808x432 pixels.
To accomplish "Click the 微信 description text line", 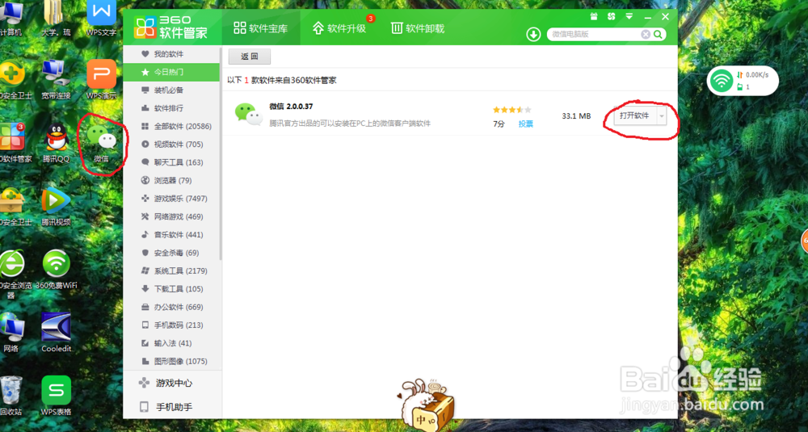I will 350,124.
